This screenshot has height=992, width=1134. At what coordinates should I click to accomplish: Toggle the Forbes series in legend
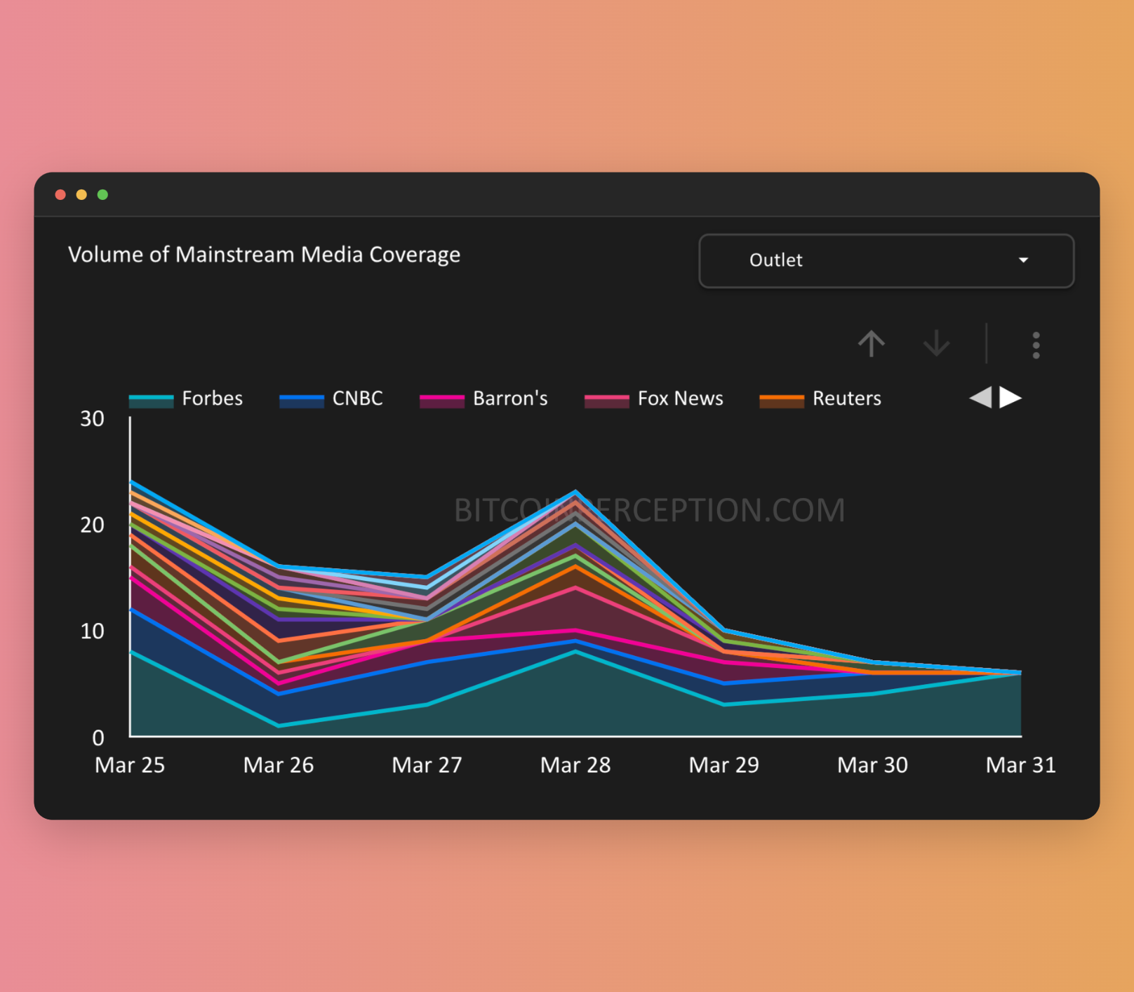(x=212, y=398)
